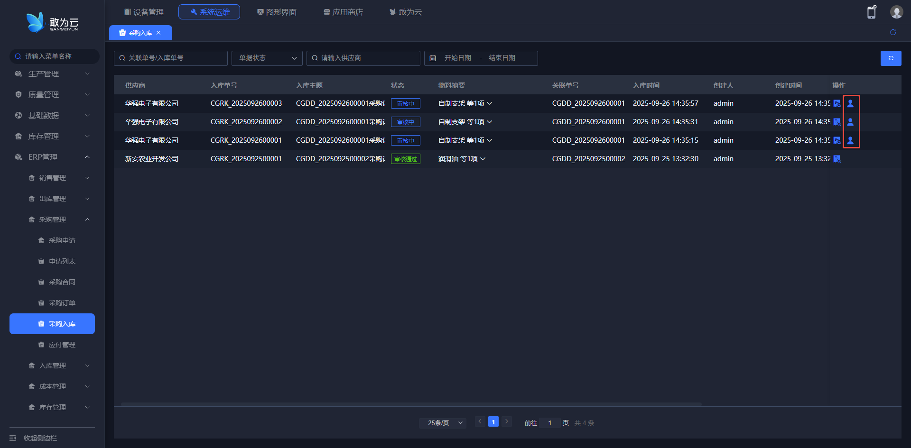Click audit person icon for CGRK_2025092600003 row
This screenshot has width=911, height=448.
[850, 103]
